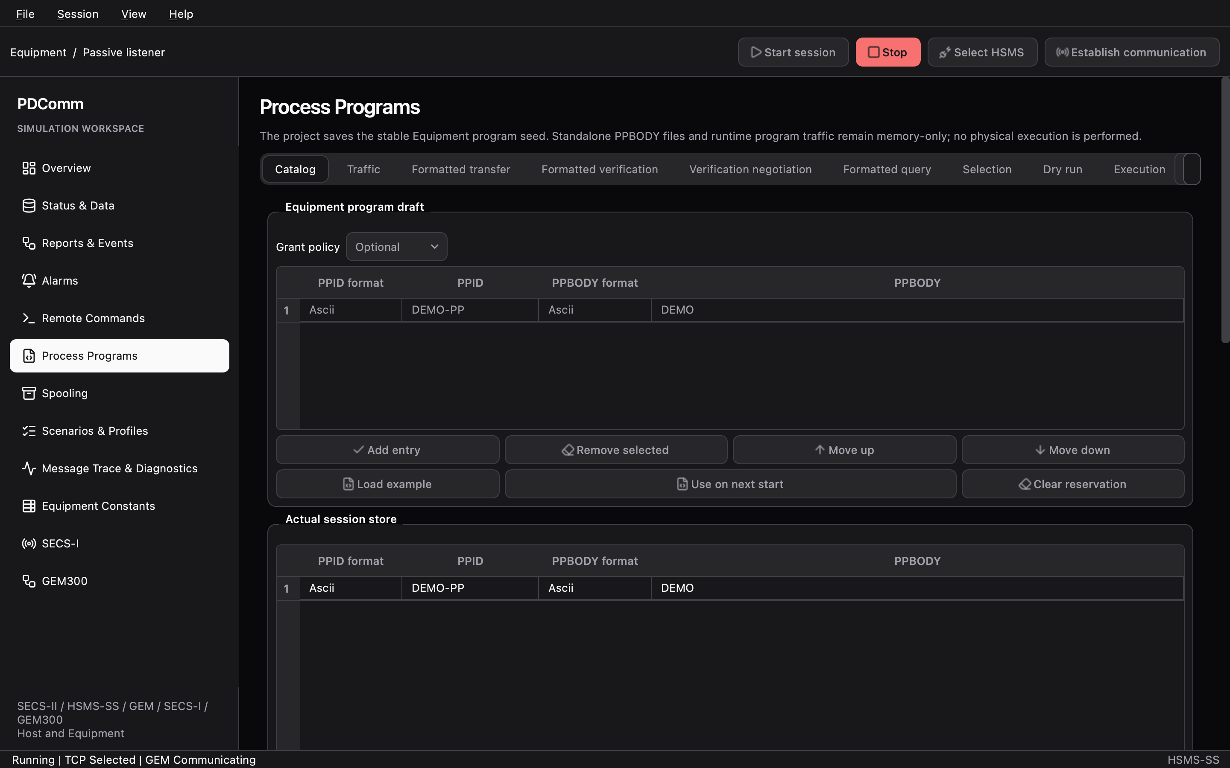Switch to the Traffic tab

(363, 169)
